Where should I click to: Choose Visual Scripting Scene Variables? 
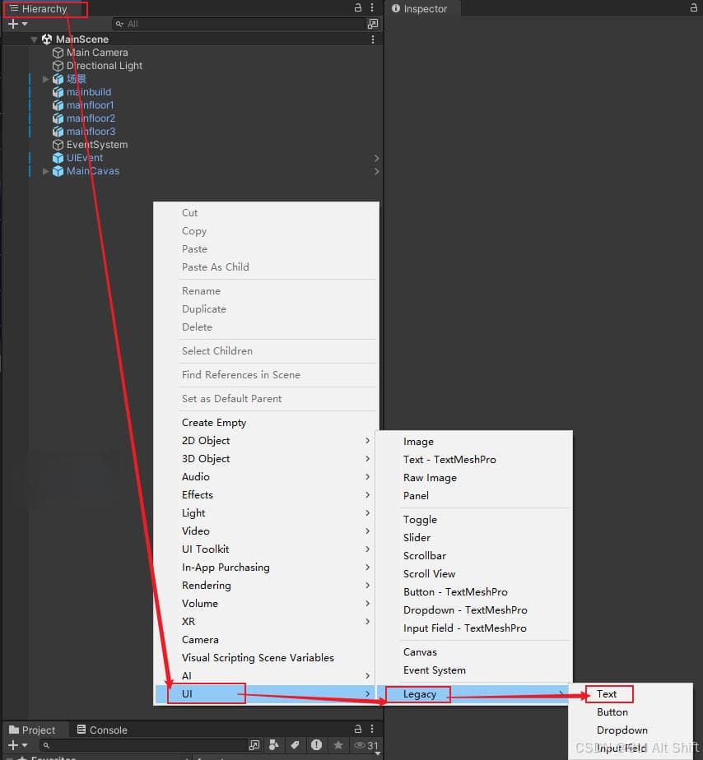coord(265,658)
